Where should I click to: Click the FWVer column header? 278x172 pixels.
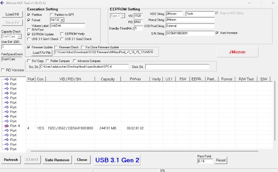(x=135, y=79)
